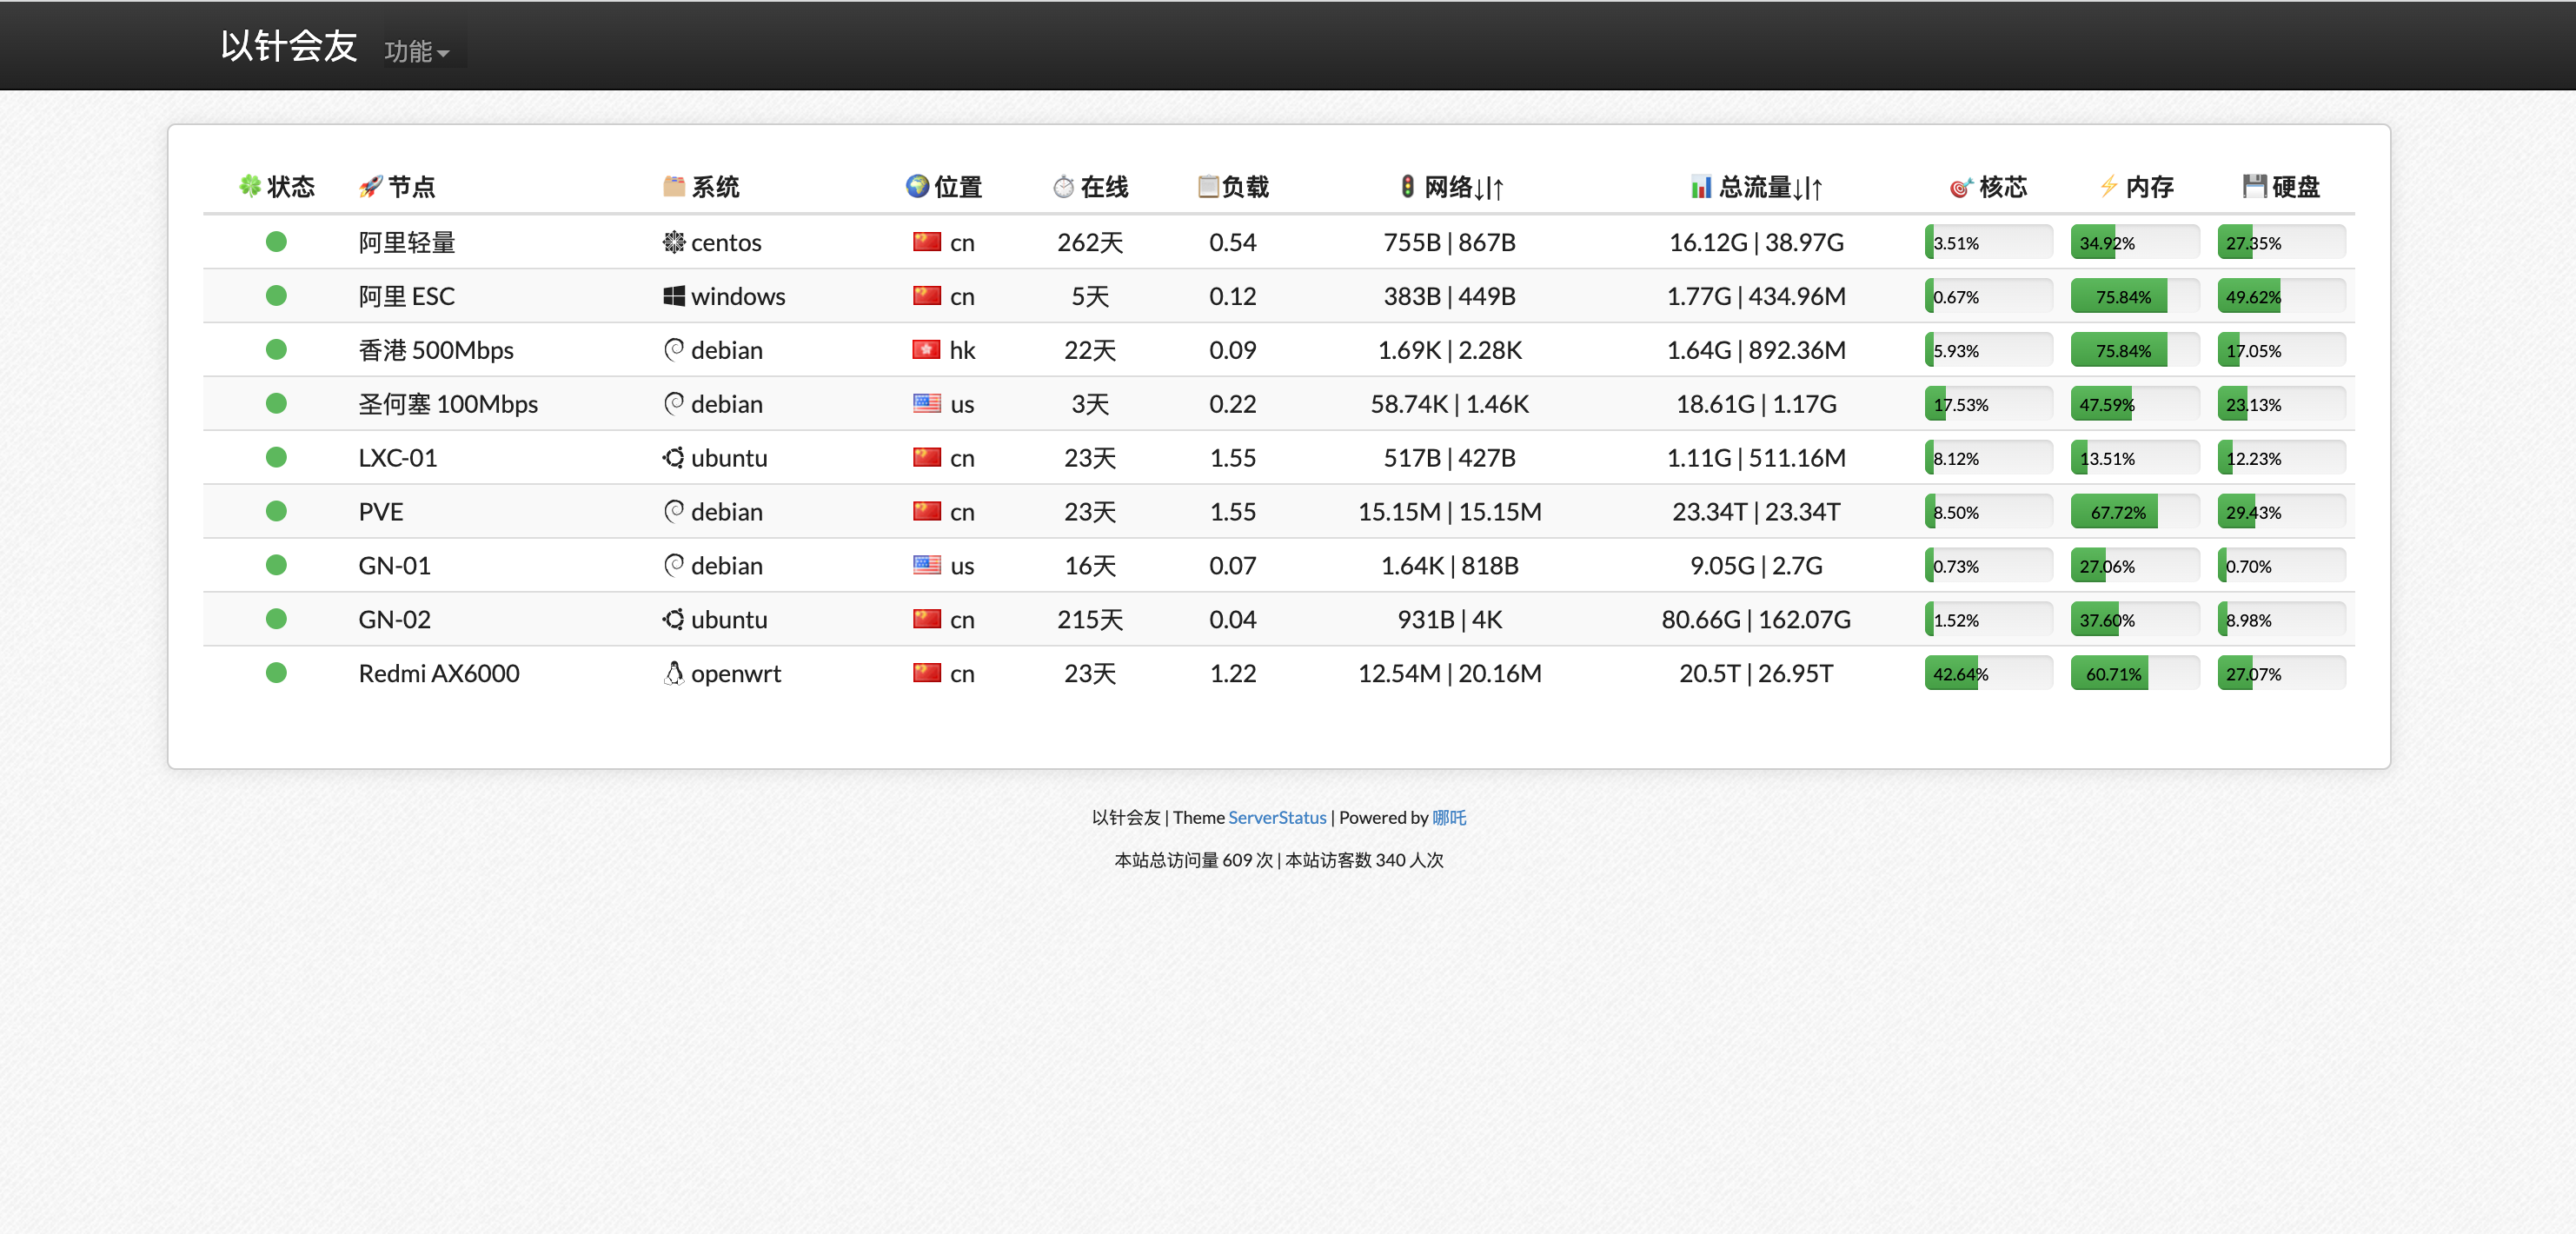Click the green status dot for GN-02
This screenshot has height=1234, width=2576.
pyautogui.click(x=276, y=619)
